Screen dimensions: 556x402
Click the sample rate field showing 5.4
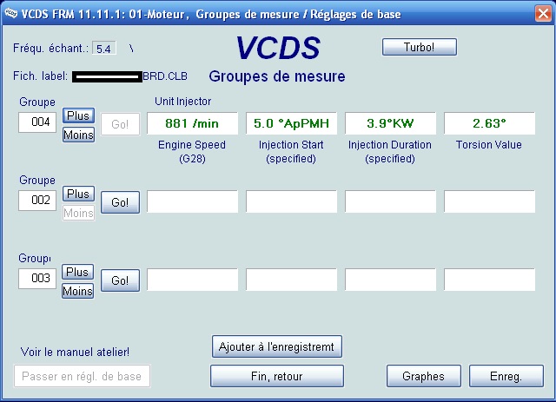tap(104, 49)
